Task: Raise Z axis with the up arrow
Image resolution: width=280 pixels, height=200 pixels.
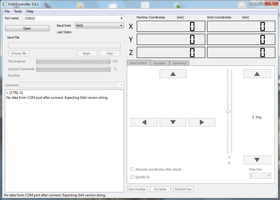Action: tap(257, 74)
